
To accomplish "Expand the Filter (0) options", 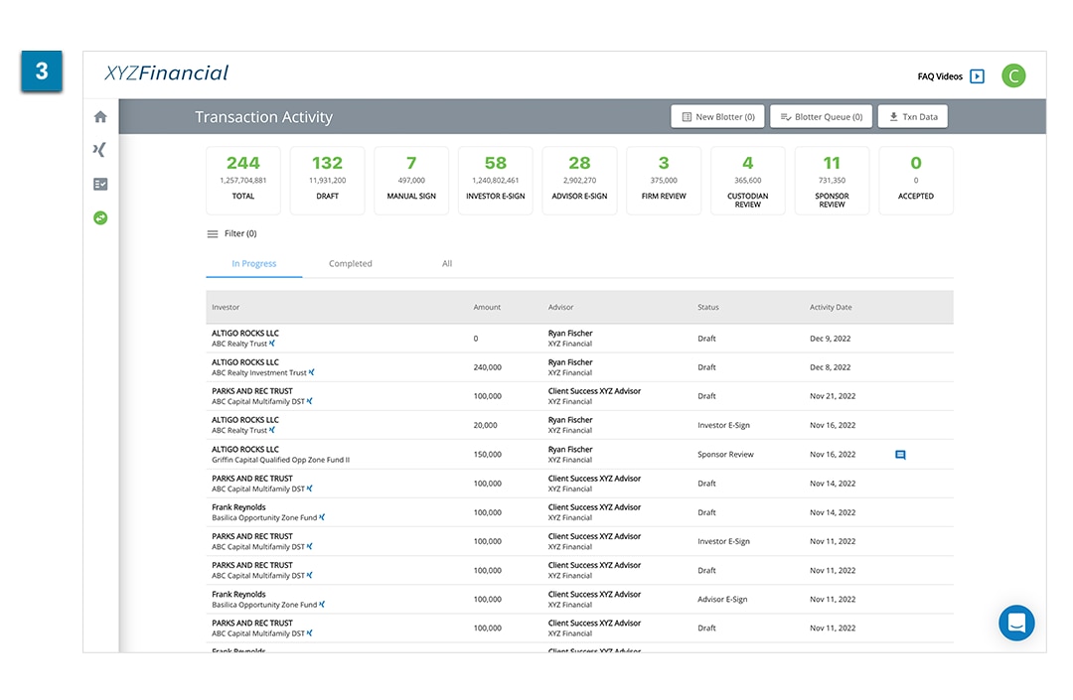I will [x=231, y=234].
